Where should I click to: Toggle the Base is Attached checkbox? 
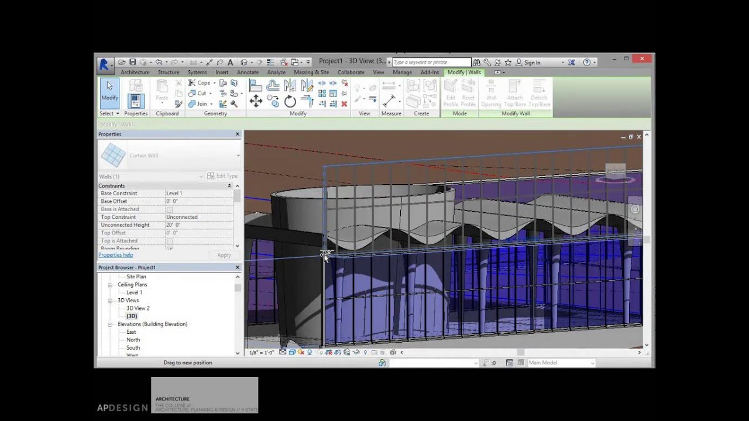tap(169, 209)
